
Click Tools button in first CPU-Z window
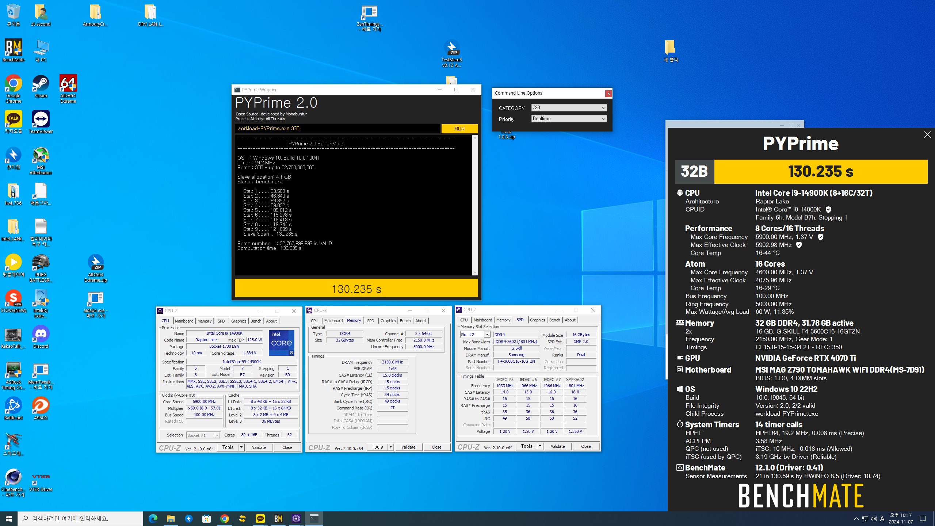click(228, 447)
